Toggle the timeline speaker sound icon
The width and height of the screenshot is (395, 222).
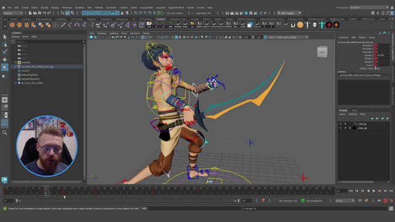[379, 200]
